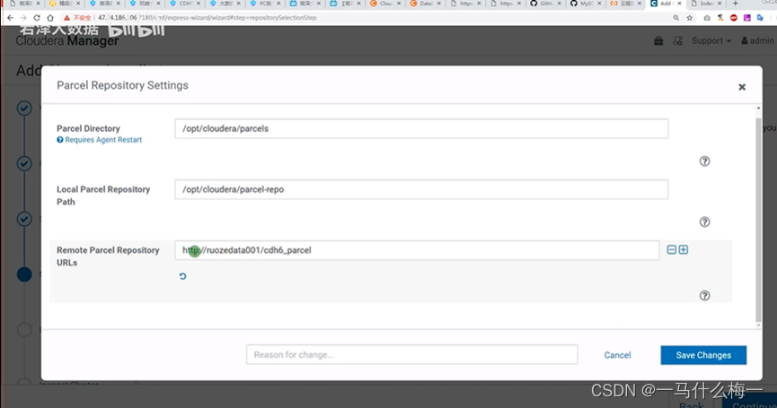Click the insecure site warning icon

click(x=66, y=18)
